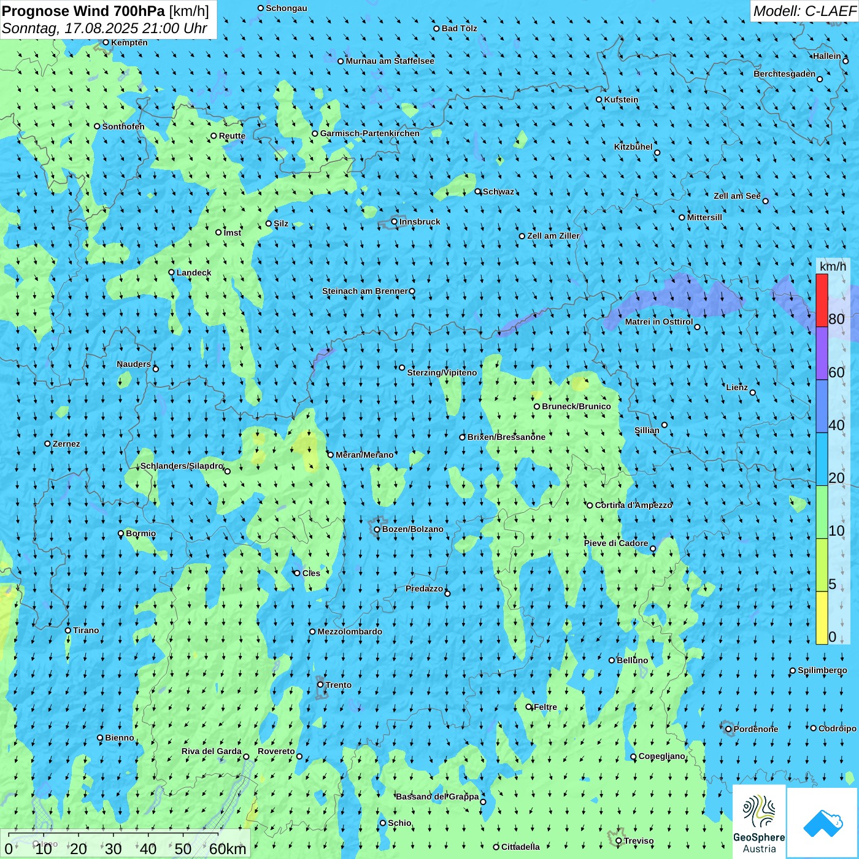
Task: Select the Bozen/Bolzano label on the map
Action: 412,529
